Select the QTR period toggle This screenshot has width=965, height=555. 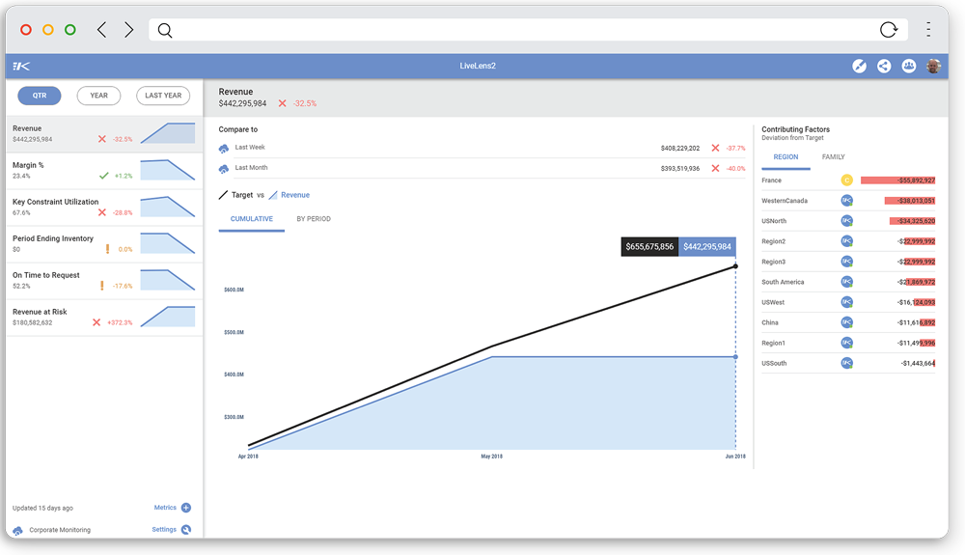click(40, 96)
